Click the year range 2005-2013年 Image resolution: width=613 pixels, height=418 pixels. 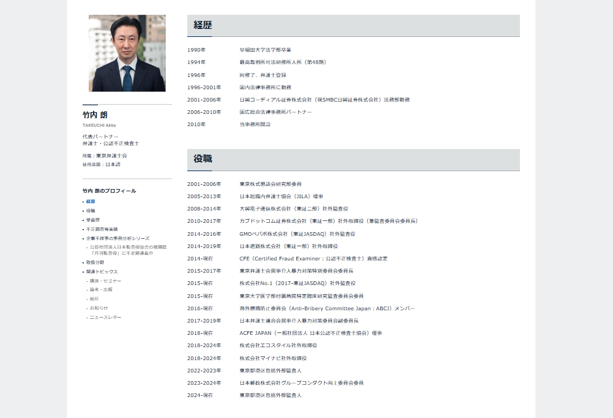[x=204, y=196]
